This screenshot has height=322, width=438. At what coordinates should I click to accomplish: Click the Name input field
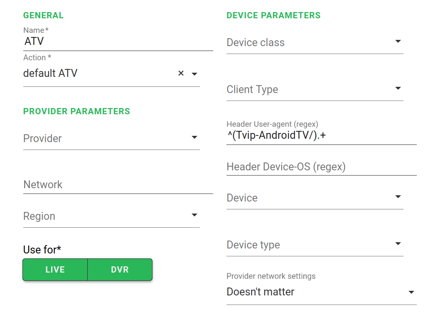coord(118,42)
